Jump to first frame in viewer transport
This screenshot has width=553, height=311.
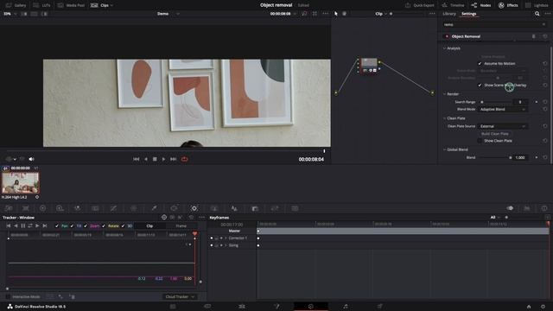click(137, 159)
